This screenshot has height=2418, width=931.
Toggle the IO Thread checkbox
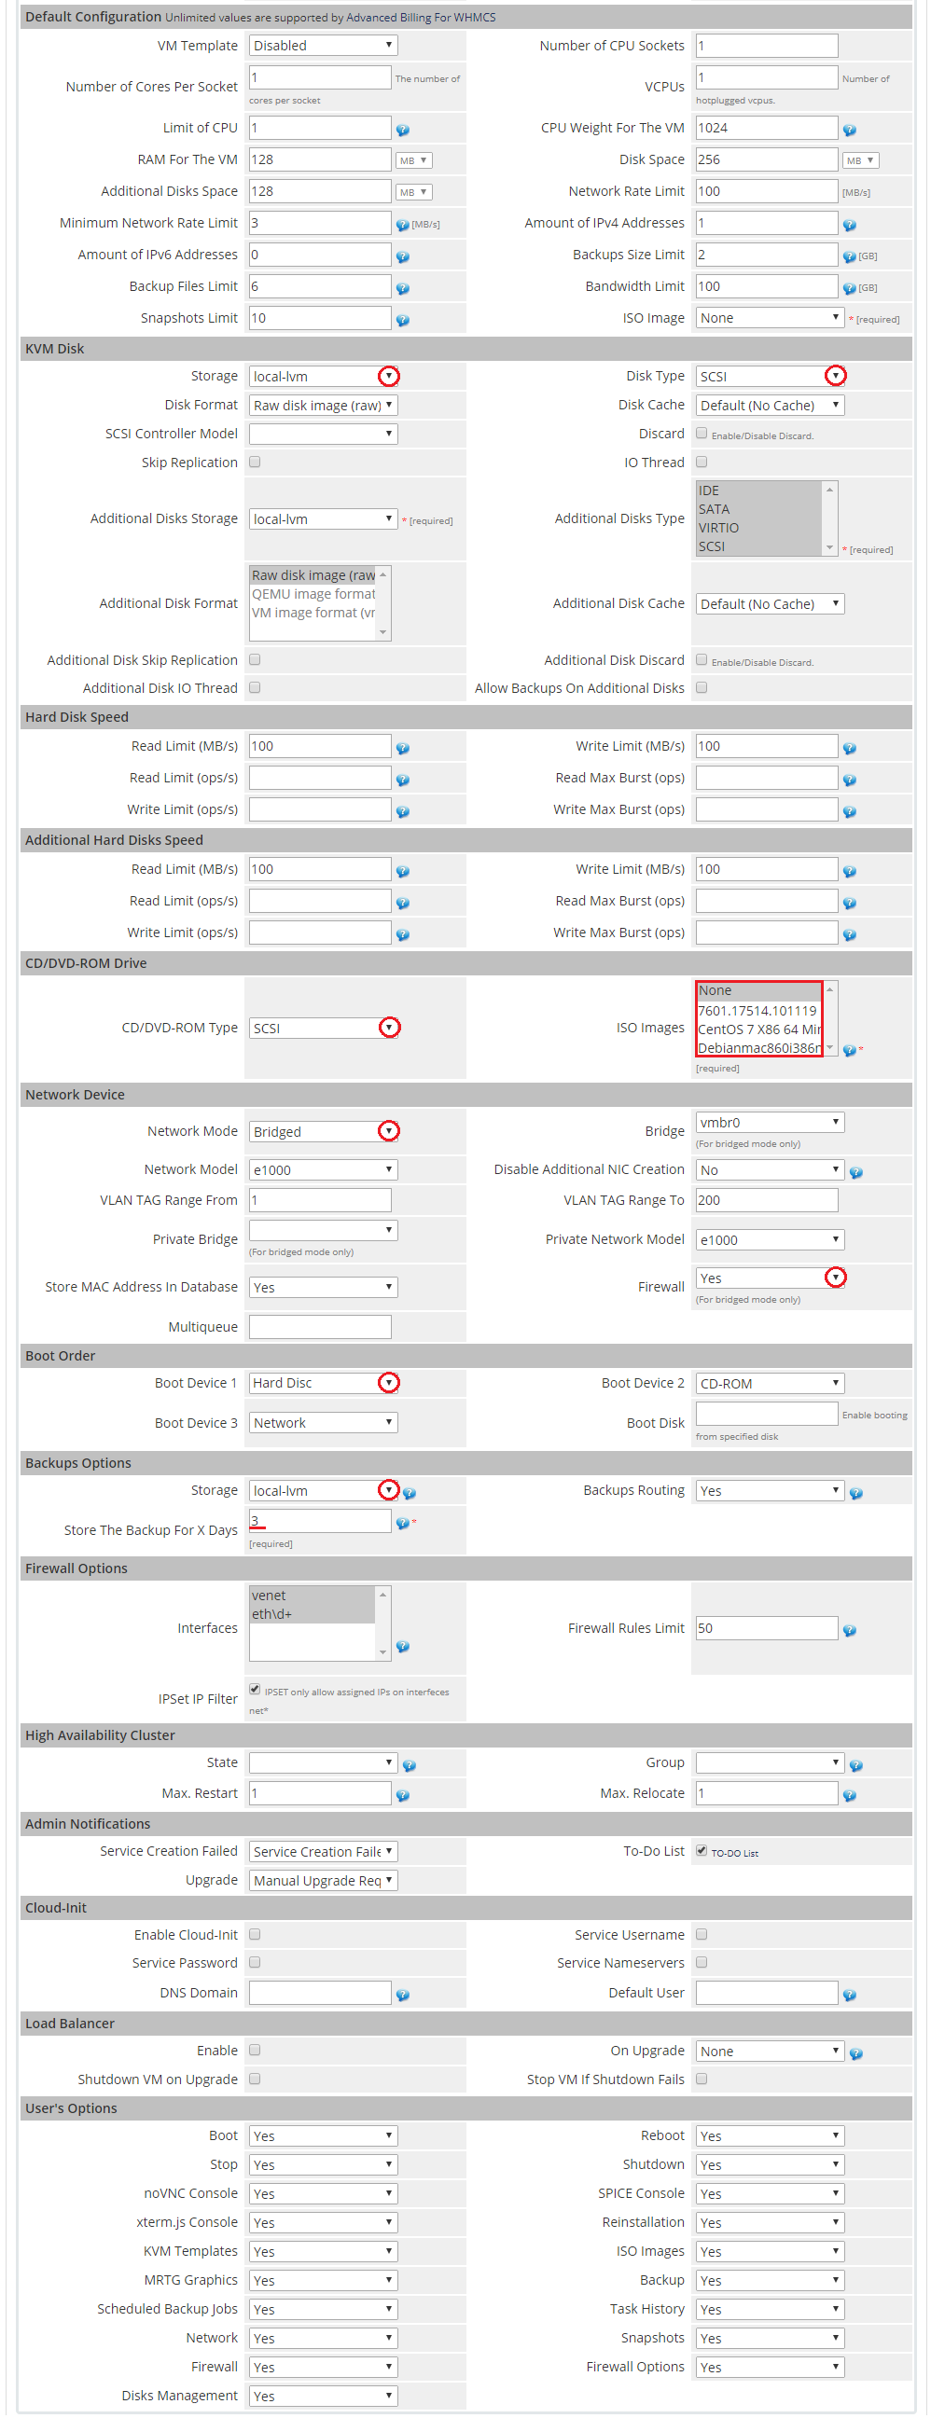(702, 462)
